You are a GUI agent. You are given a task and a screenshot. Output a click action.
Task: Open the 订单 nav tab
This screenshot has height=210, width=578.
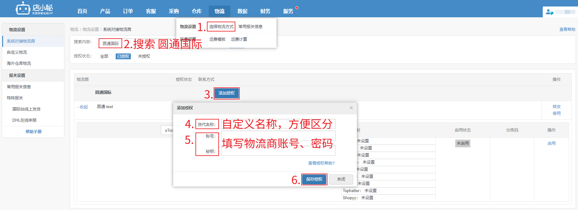128,11
